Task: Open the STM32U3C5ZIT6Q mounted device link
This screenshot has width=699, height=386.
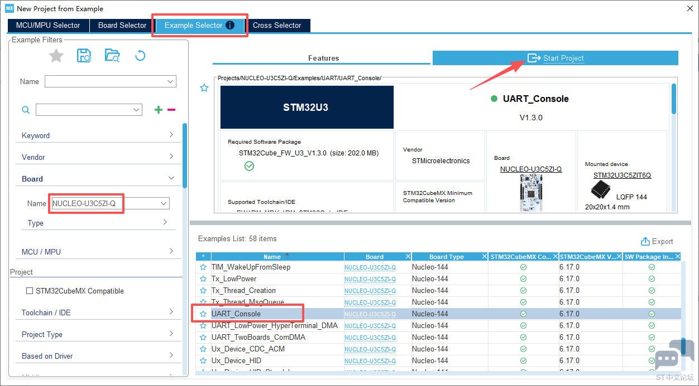Action: (622, 175)
